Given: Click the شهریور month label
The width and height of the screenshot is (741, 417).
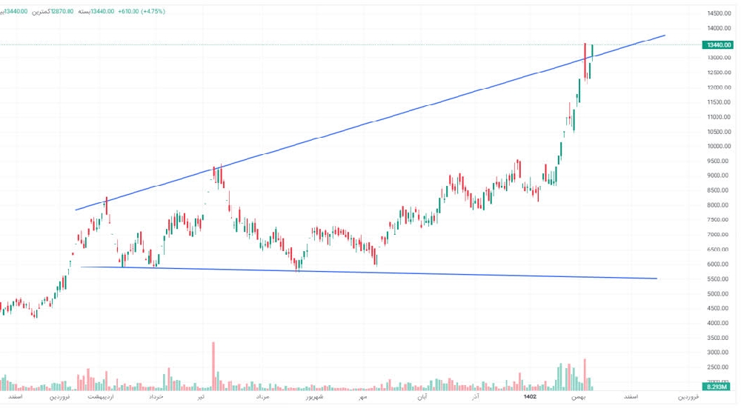Looking at the screenshot, I should click(314, 397).
